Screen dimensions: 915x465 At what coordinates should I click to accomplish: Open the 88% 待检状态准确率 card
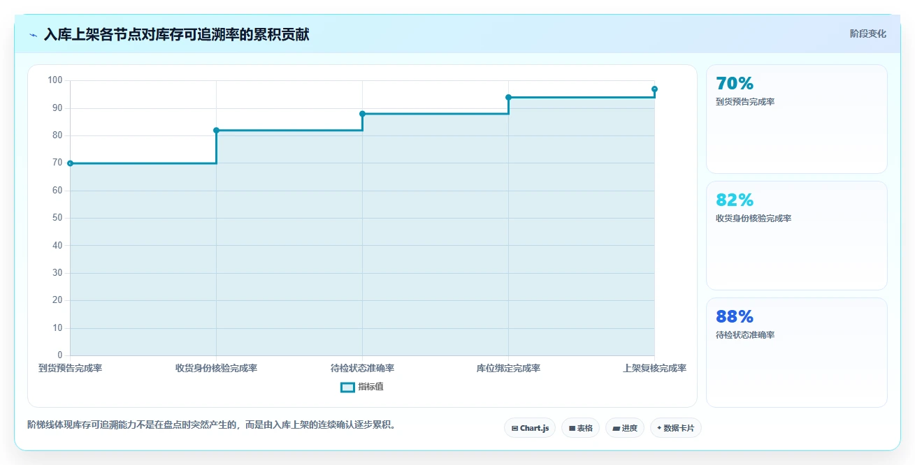pos(797,353)
